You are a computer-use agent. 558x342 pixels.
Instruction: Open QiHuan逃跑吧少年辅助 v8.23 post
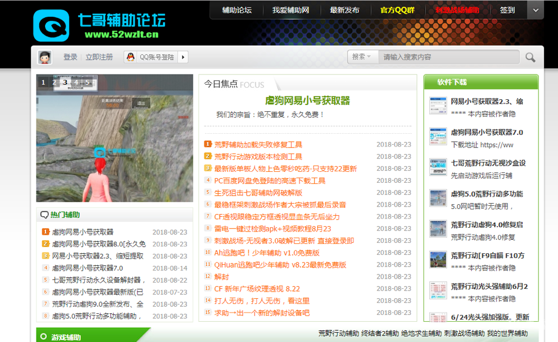[280, 265]
